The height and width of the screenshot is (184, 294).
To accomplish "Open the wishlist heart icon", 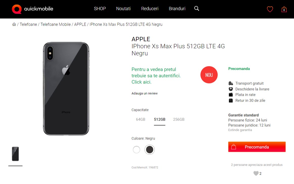I will (270, 9).
